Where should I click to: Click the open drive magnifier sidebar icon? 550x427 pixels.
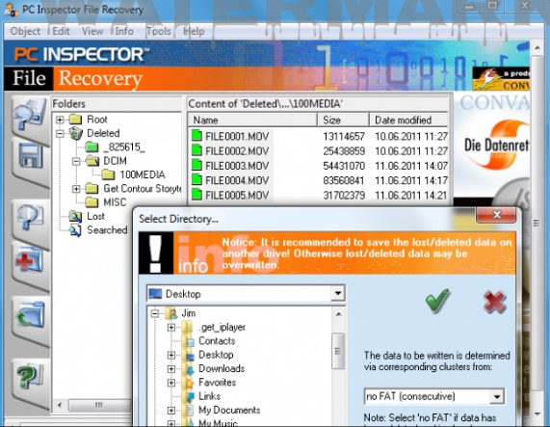30,114
